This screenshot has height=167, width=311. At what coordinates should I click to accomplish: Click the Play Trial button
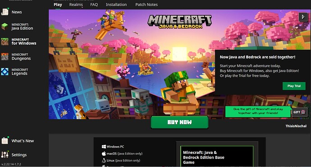pyautogui.click(x=294, y=86)
